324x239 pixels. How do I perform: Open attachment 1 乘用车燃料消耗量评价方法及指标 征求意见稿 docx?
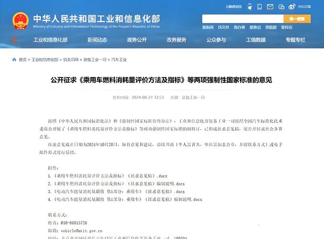(108, 176)
